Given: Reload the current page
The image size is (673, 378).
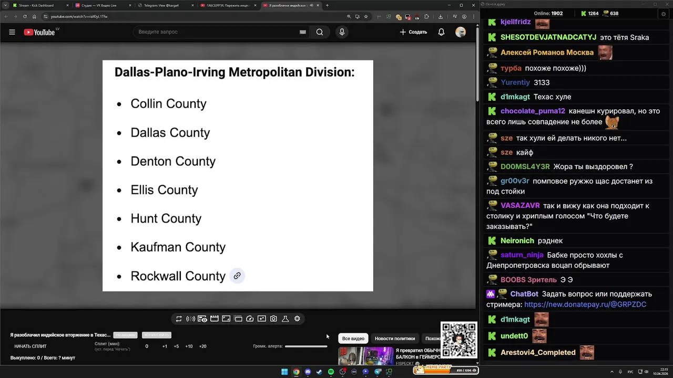Looking at the screenshot, I should [25, 16].
